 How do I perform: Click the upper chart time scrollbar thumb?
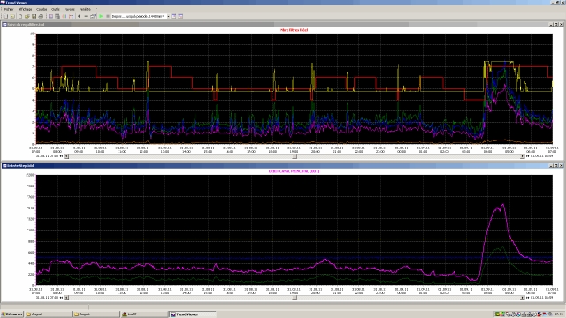coord(294,156)
